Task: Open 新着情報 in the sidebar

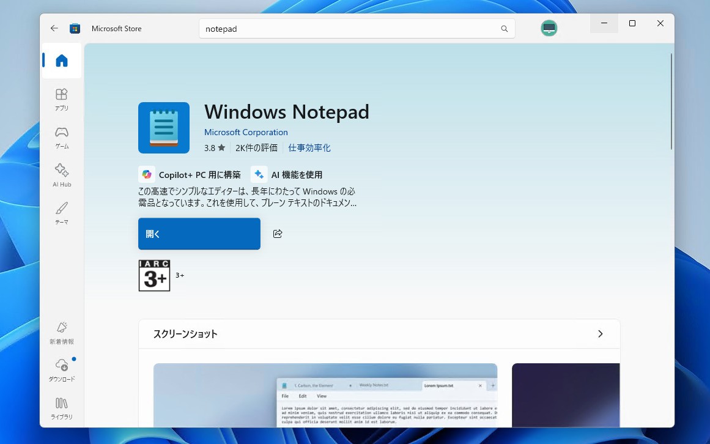Action: 61,332
